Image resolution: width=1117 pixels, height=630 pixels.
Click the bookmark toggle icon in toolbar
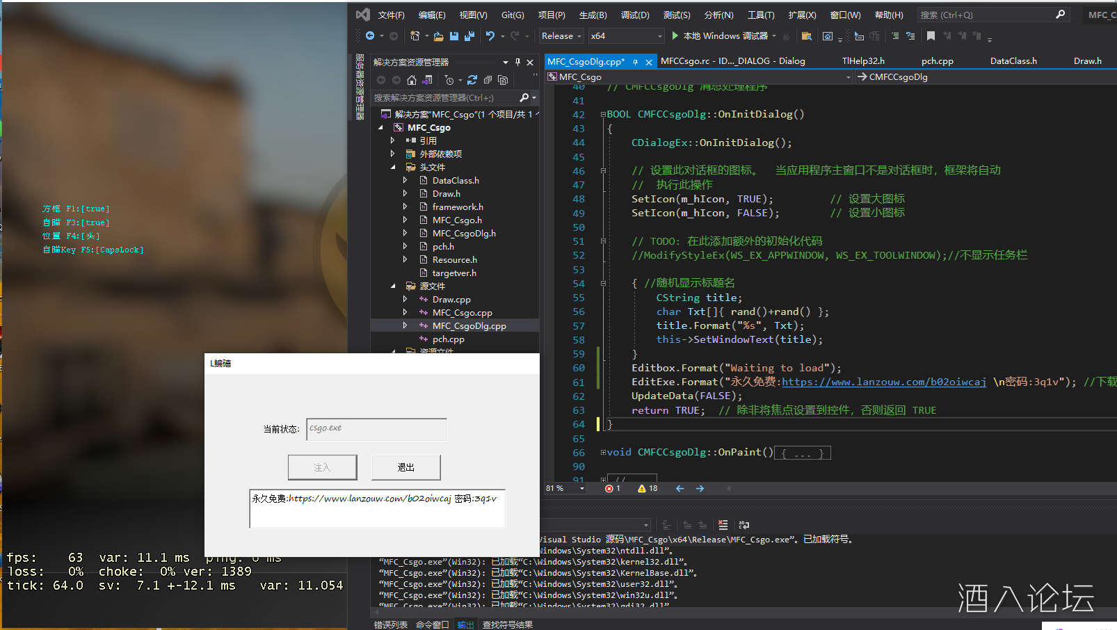pos(931,36)
